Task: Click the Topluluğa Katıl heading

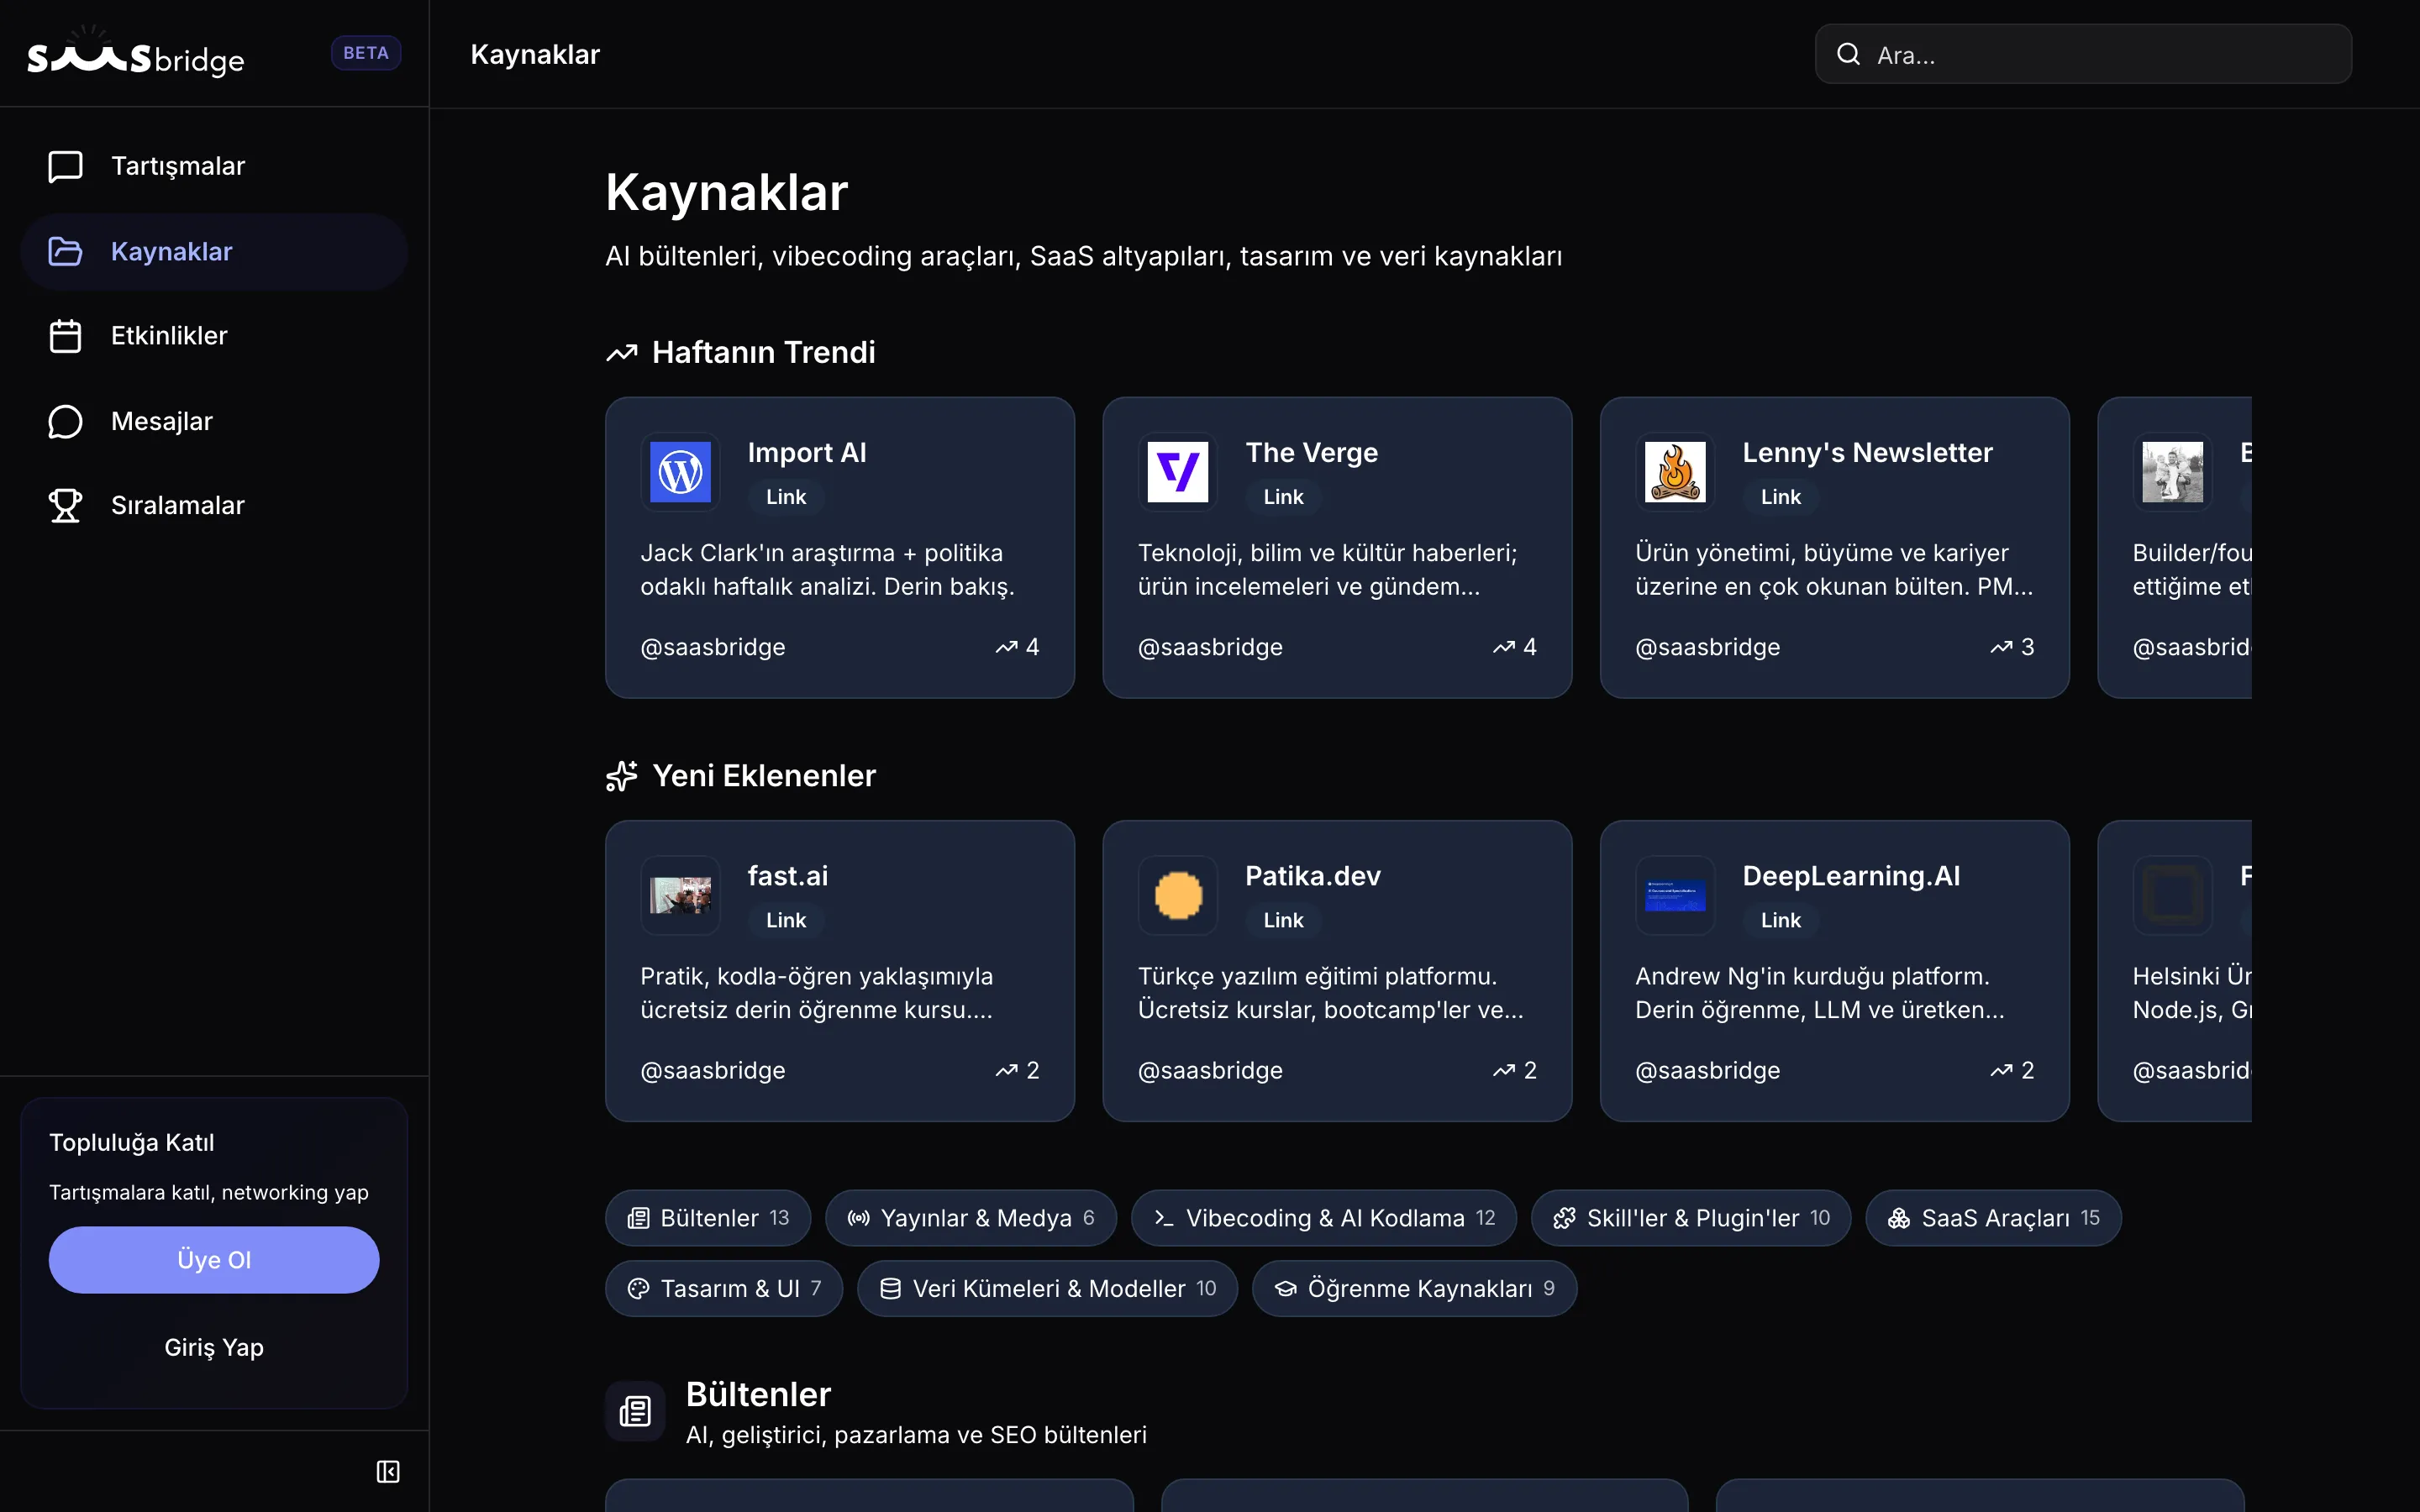Action: tap(132, 1142)
